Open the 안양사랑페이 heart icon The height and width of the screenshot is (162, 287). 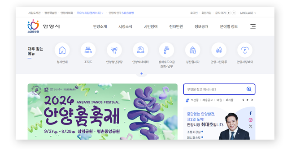245,50
